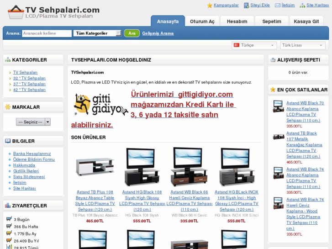This screenshot has width=332, height=249.
Task: Open the Tüm Kategoriler search dropdown
Action: 97,33
